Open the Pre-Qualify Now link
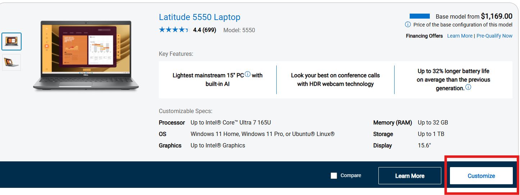The height and width of the screenshot is (195, 520). pos(494,36)
